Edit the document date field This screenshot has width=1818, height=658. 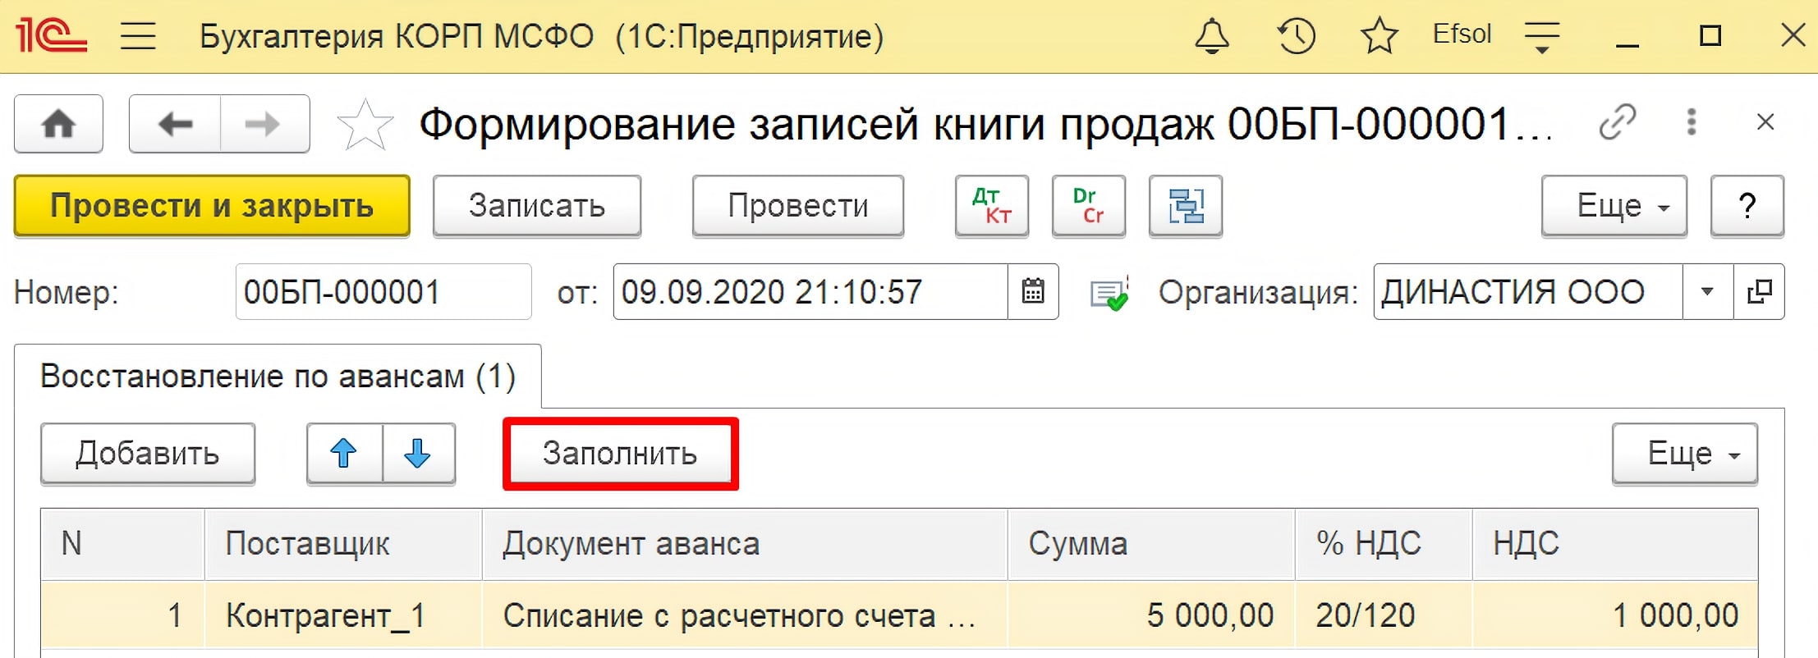click(810, 292)
